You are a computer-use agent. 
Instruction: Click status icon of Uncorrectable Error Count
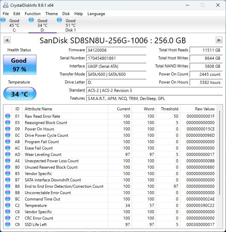tap(8, 192)
